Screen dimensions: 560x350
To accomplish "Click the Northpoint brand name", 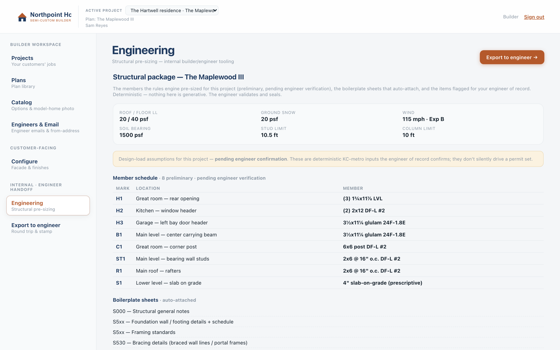I will [x=51, y=15].
